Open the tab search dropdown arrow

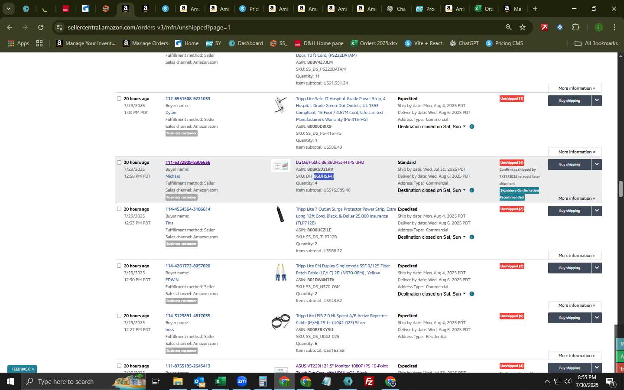click(x=8, y=9)
